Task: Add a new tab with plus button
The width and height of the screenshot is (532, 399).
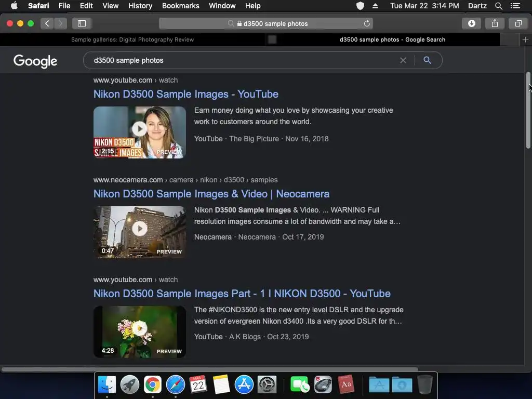Action: [x=525, y=39]
